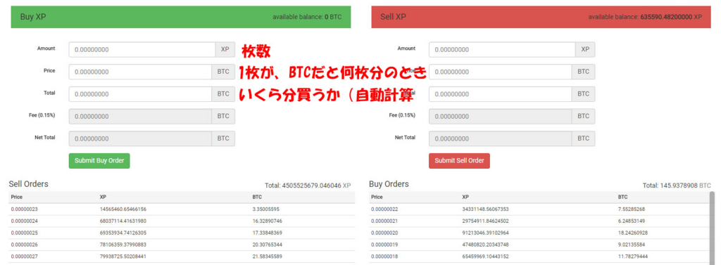Select buy order at price 0.00000019
The image size is (721, 265).
pyautogui.click(x=539, y=245)
